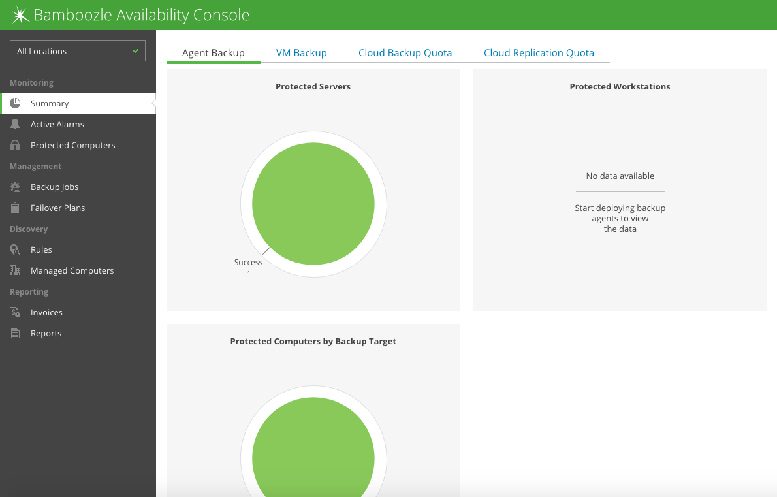The width and height of the screenshot is (777, 497).
Task: Click the Start deploying backup agents text
Action: click(x=620, y=219)
